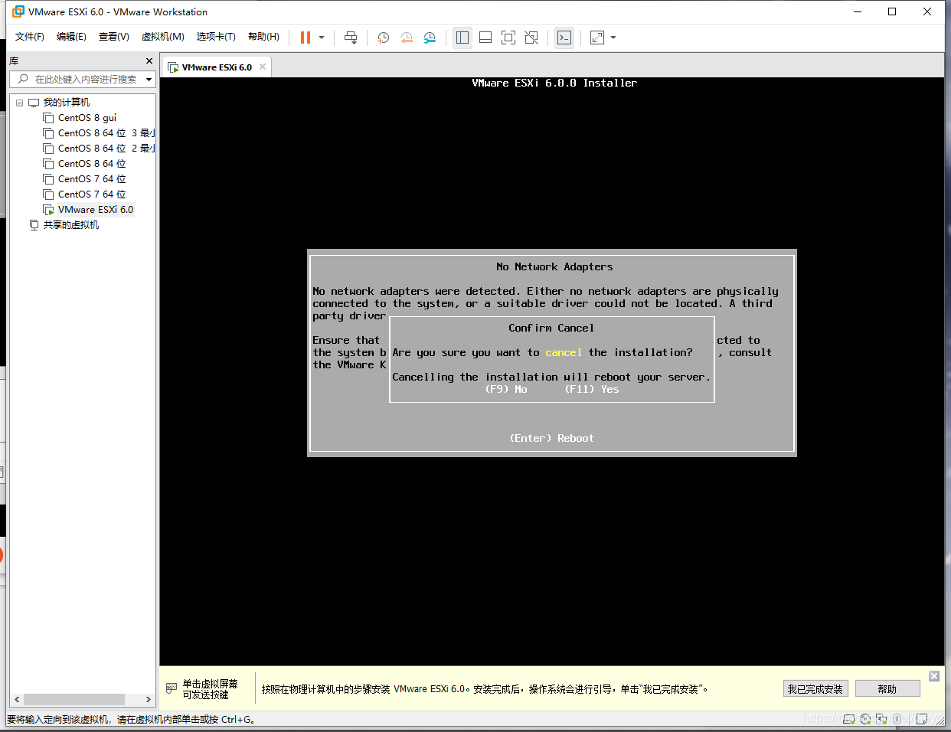The width and height of the screenshot is (951, 732).
Task: Minimize the VMware Workstation window
Action: click(858, 11)
